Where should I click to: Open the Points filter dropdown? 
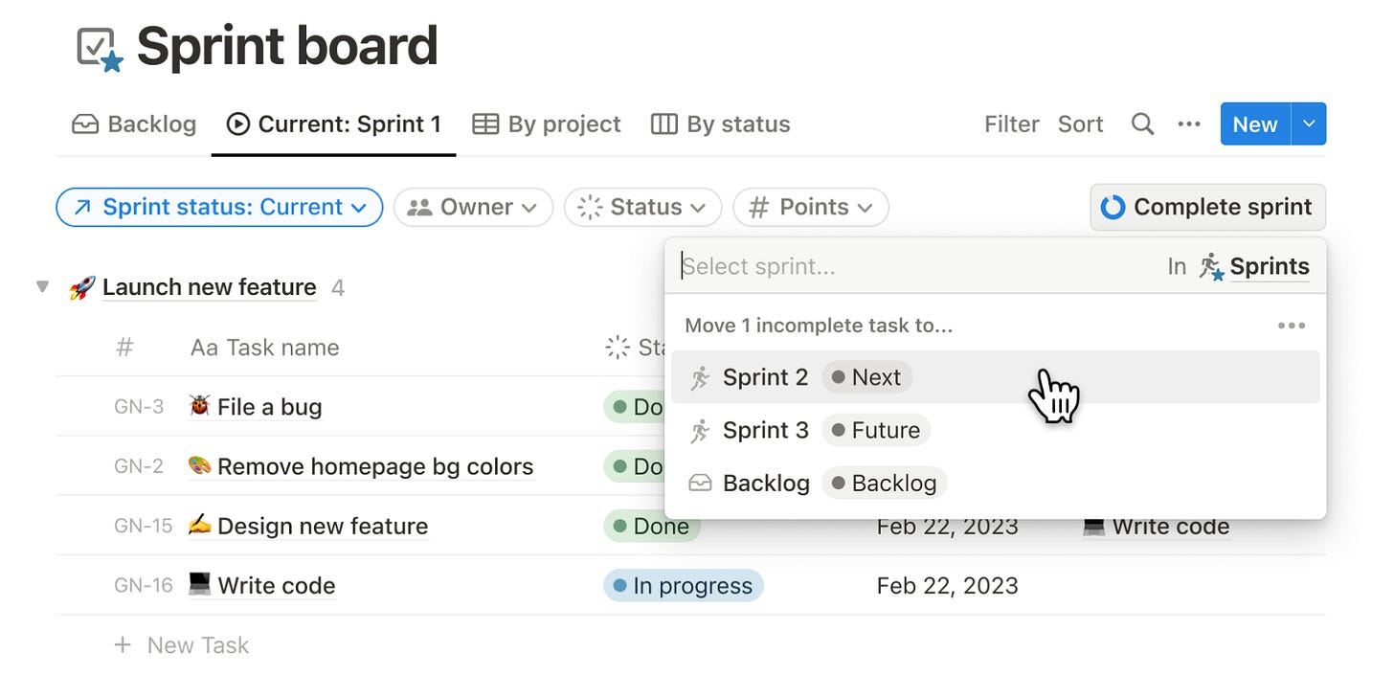click(x=811, y=207)
